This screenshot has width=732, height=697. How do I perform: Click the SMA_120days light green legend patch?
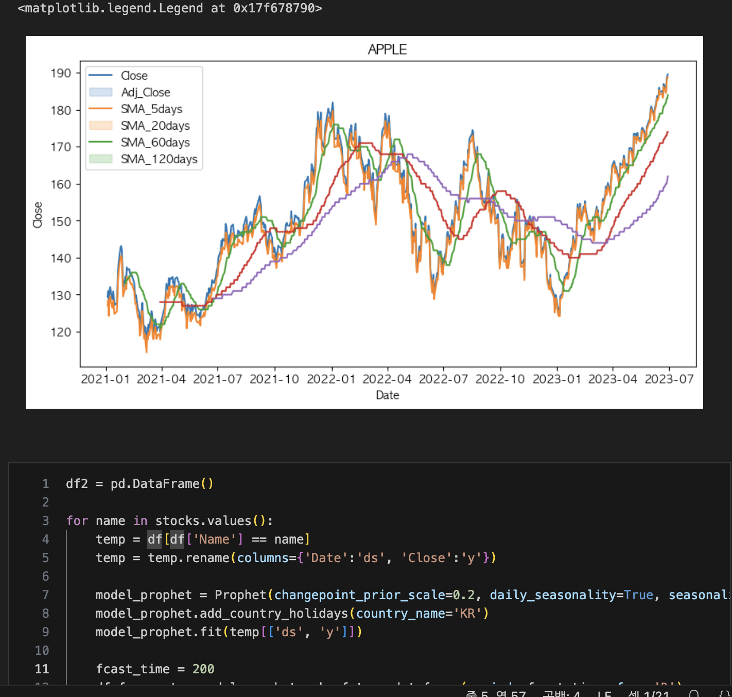pyautogui.click(x=101, y=159)
